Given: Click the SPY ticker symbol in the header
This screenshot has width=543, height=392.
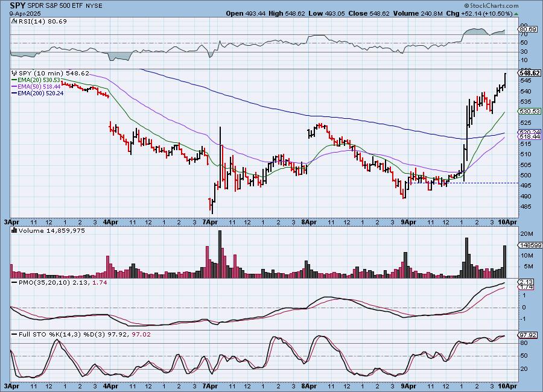Looking at the screenshot, I should pos(17,5).
